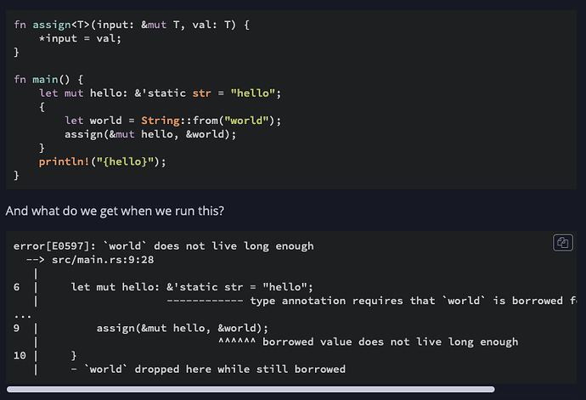Click the src/main.rs:9:28 file path

(103, 260)
